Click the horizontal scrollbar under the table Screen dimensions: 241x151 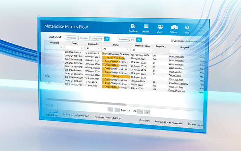coord(95,104)
